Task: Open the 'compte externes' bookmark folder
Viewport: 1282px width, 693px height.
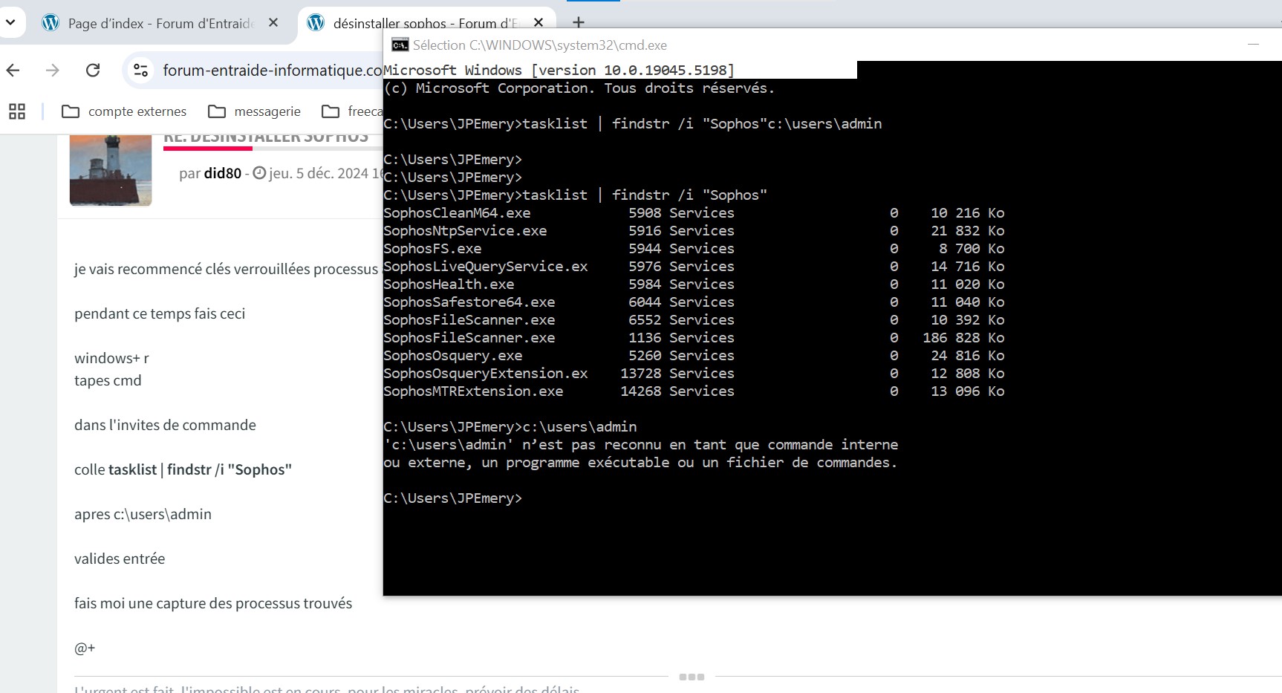Action: tap(124, 111)
